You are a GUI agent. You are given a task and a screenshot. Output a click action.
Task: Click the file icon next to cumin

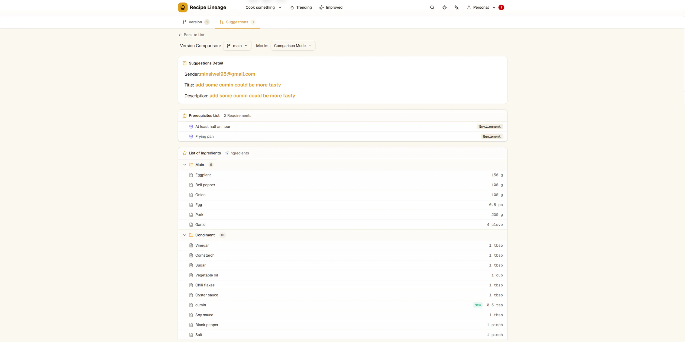click(x=191, y=305)
